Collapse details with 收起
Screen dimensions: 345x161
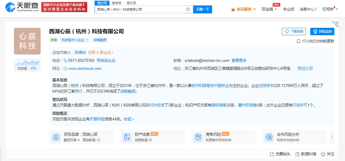(129, 119)
